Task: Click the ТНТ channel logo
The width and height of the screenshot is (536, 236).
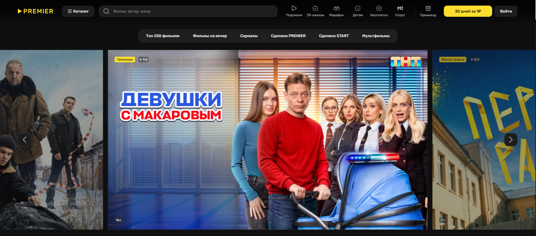Action: (x=406, y=61)
